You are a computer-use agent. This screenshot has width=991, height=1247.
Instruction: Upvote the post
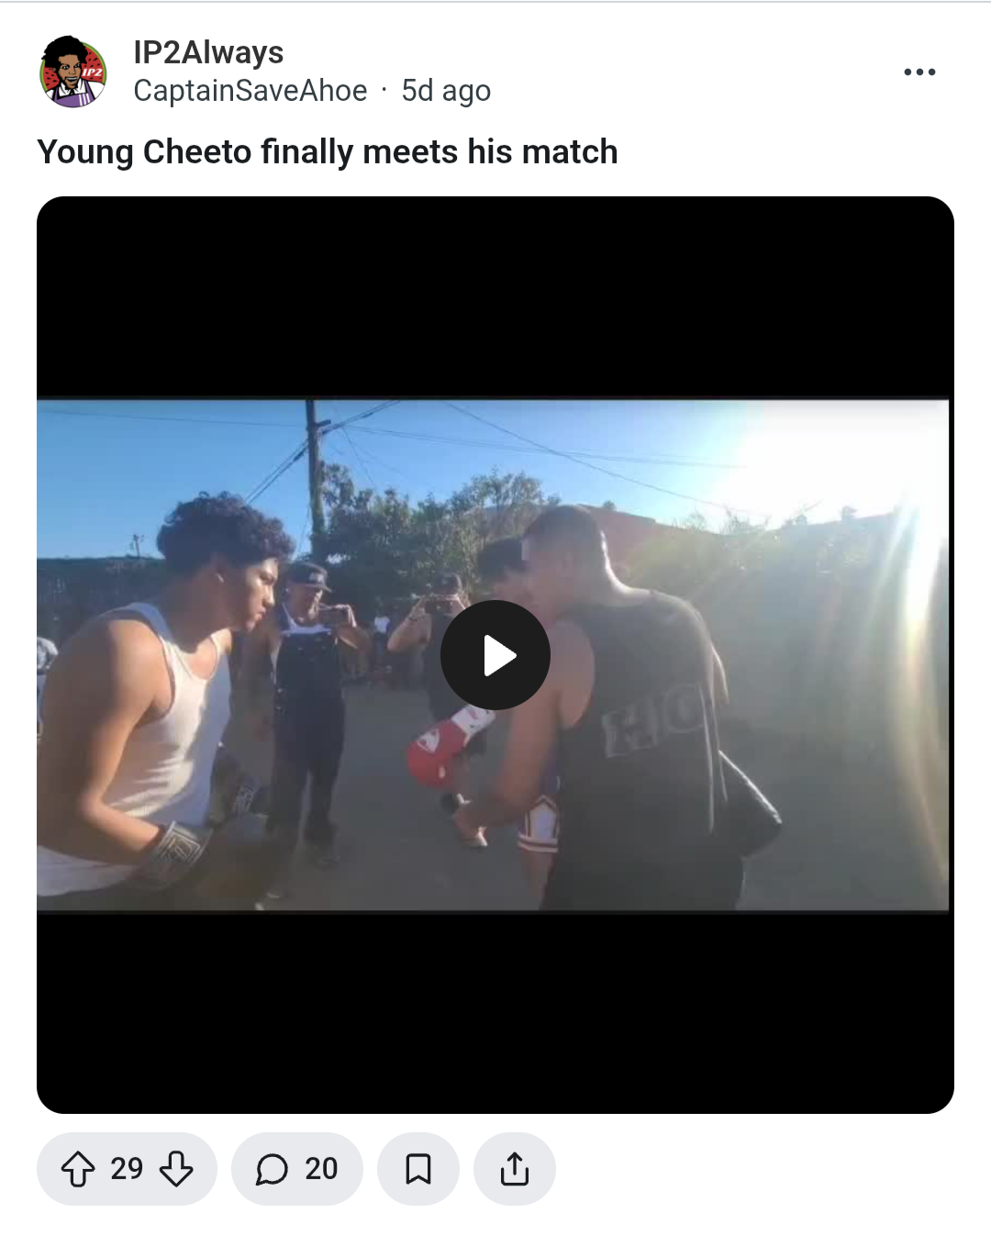(77, 1169)
